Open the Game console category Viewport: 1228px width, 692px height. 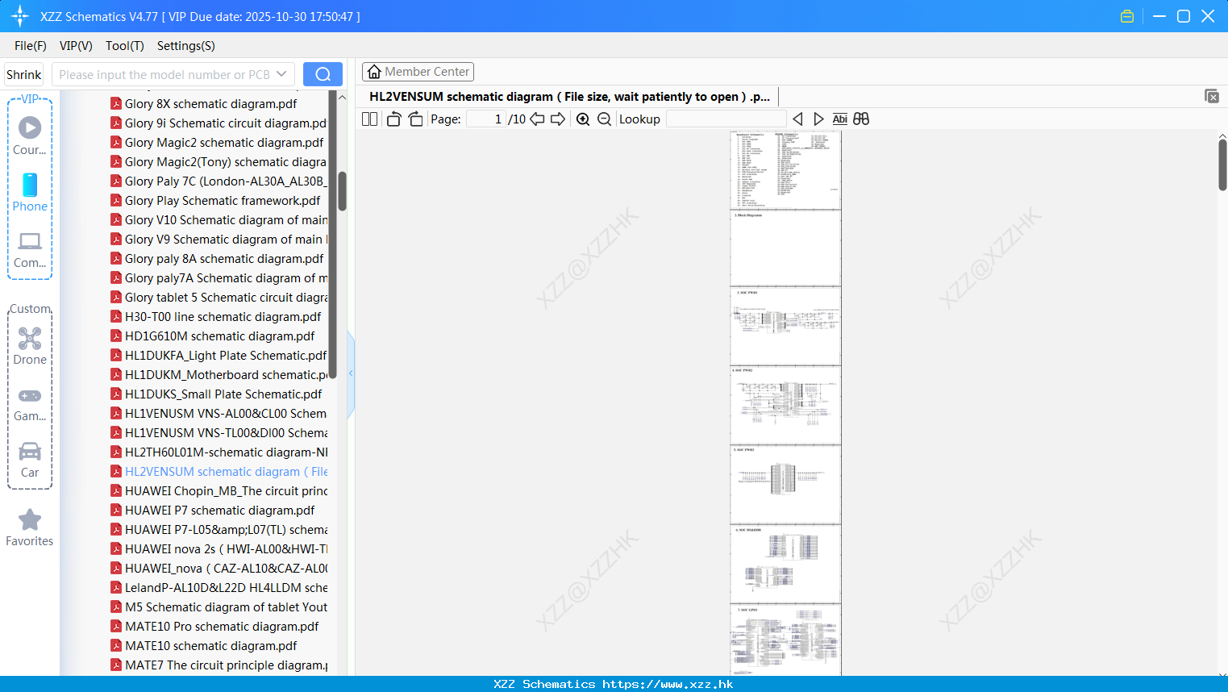click(30, 403)
